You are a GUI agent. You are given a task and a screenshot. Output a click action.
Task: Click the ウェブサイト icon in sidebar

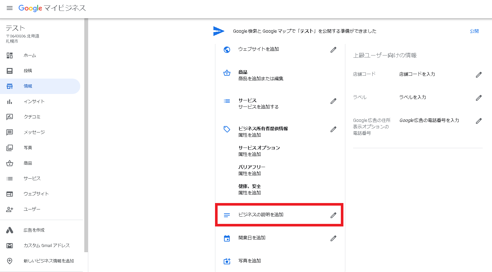[x=10, y=194]
